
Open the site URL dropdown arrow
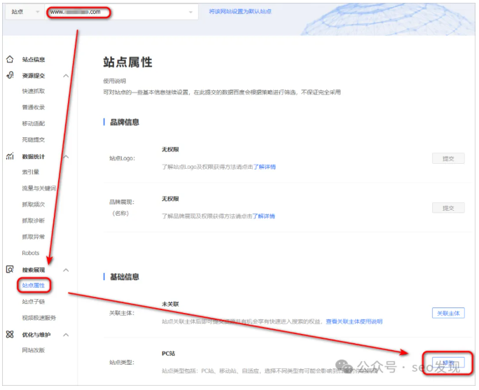coord(190,12)
